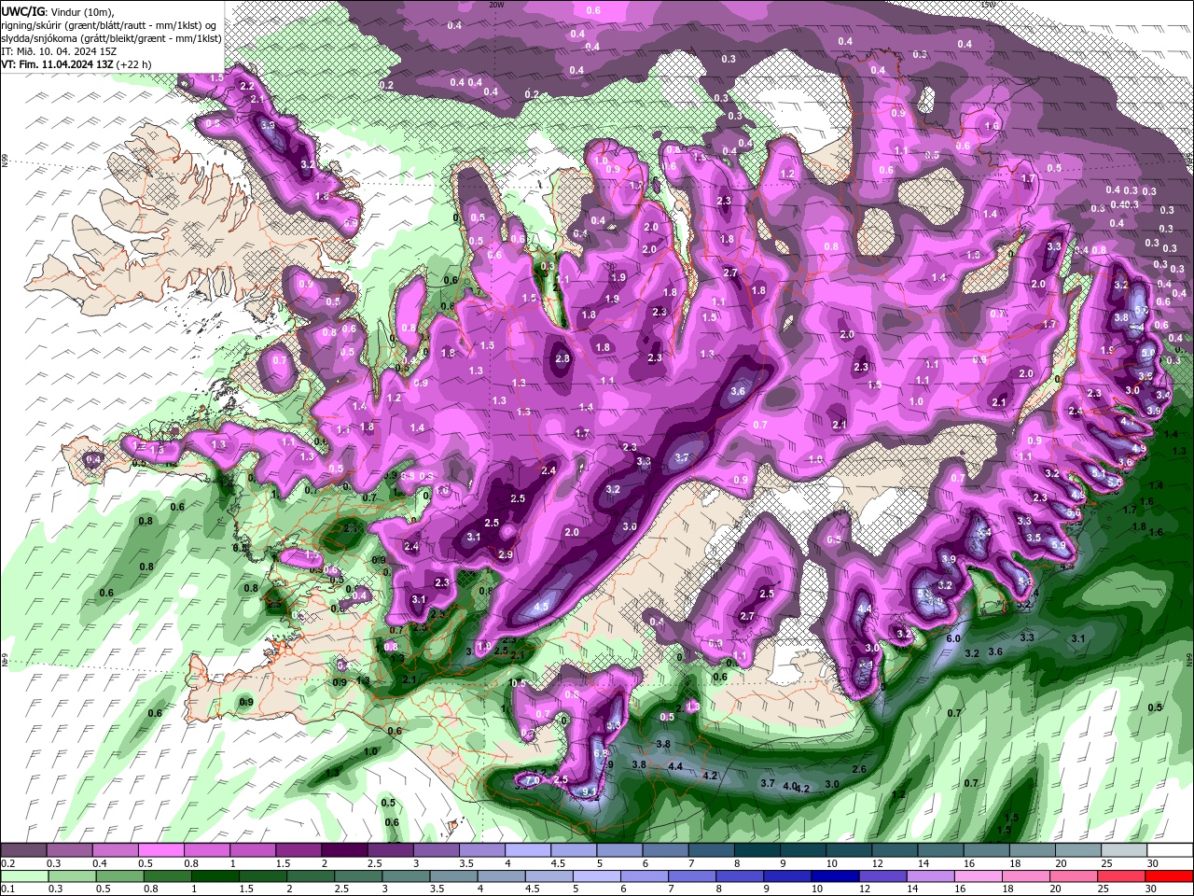
Task: Click the 6.8 precipitation value on the map
Action: [601, 753]
